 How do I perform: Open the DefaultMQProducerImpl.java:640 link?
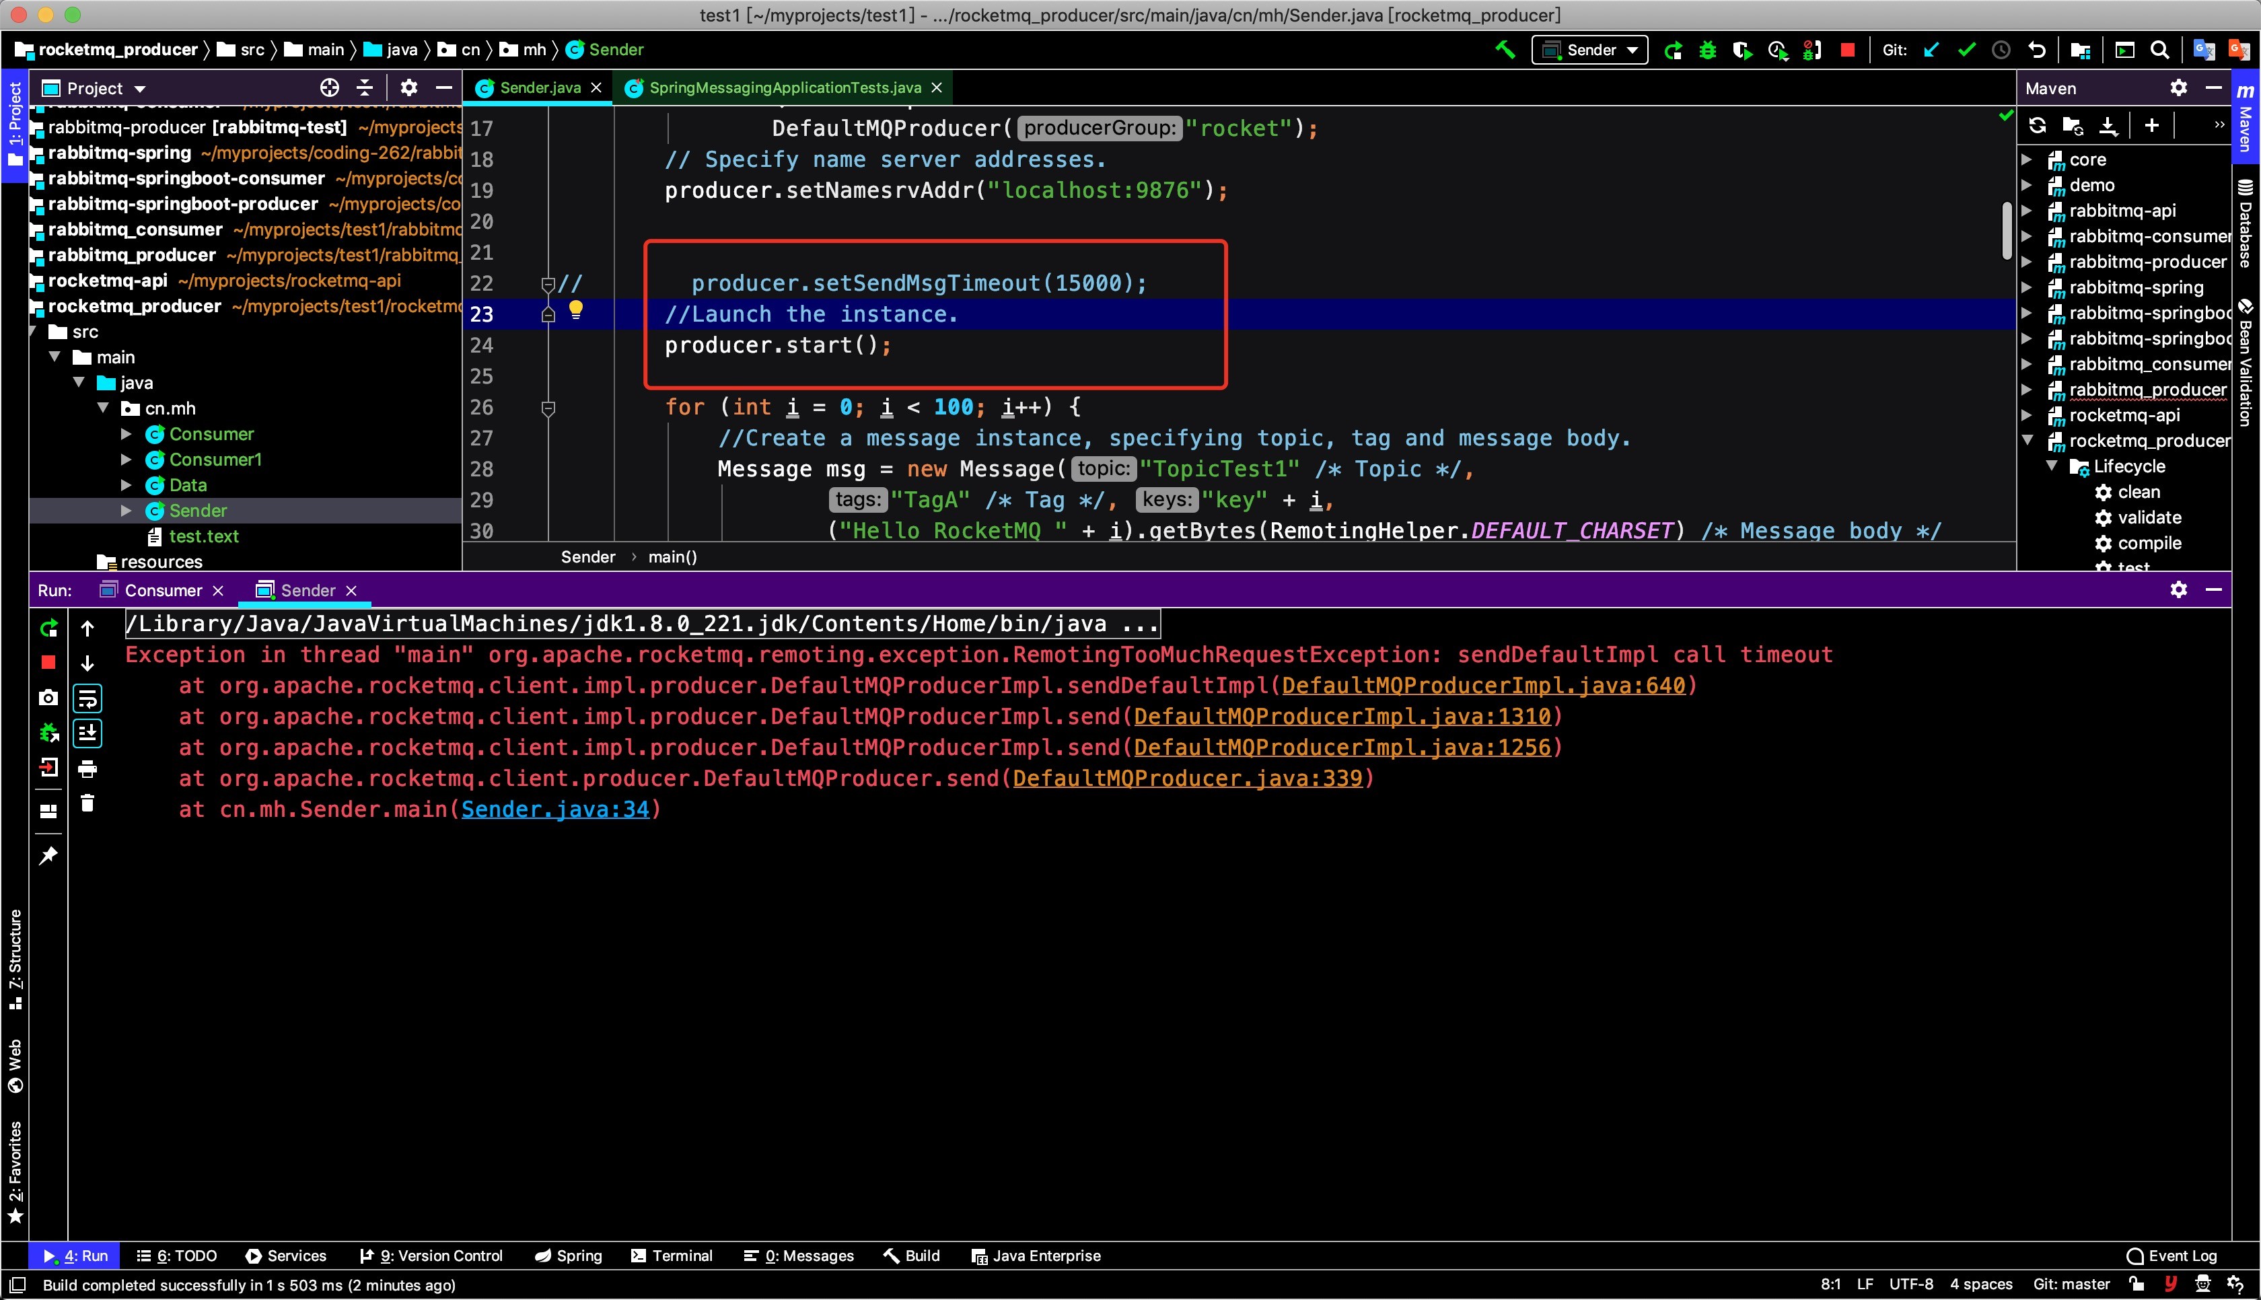coord(1484,686)
